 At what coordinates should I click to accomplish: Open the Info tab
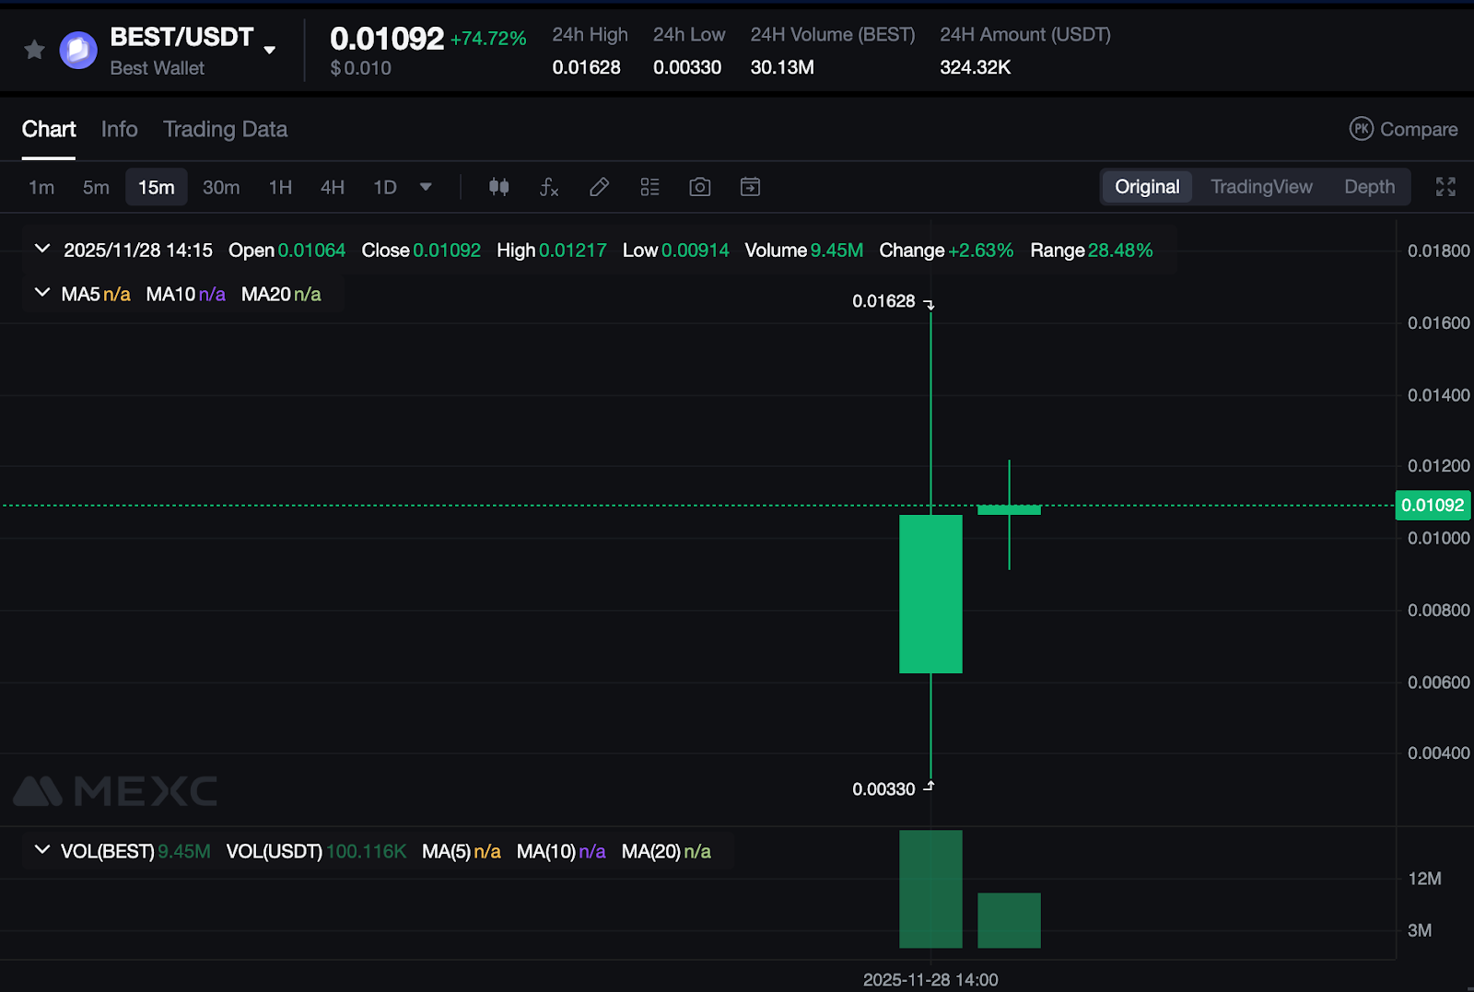[x=119, y=129]
